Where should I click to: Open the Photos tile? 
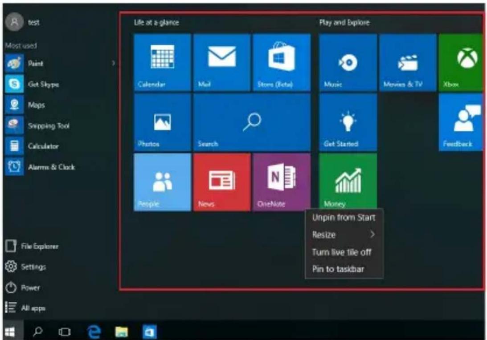click(162, 122)
